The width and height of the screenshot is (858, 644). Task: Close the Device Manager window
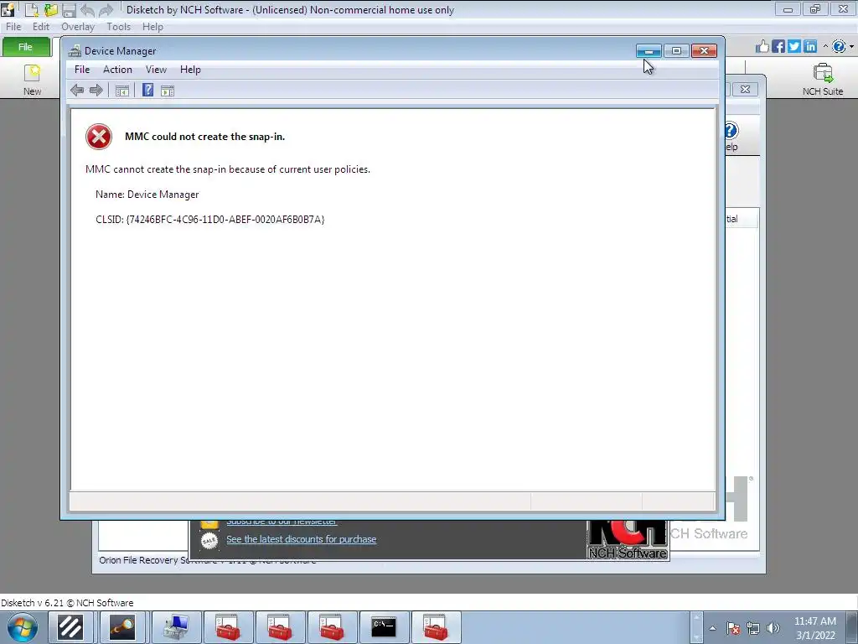(x=704, y=51)
